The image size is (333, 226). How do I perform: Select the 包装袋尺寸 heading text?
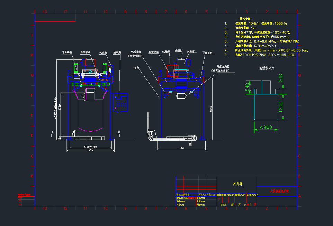point(267,68)
